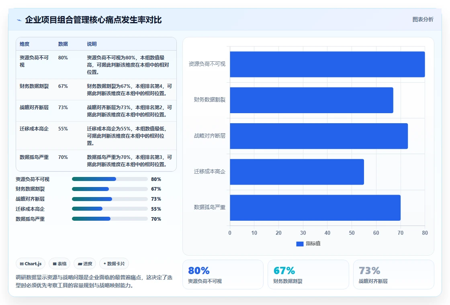Click the 数据孤岛严重 progress bar
The image size is (450, 305).
110,219
